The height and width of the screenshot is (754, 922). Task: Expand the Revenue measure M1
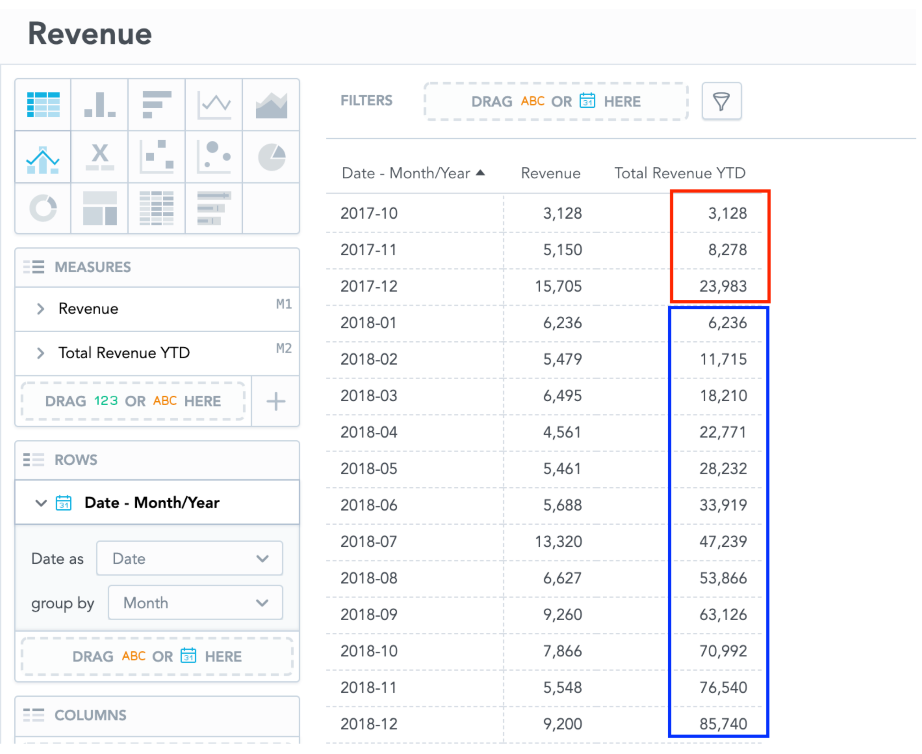click(x=40, y=309)
